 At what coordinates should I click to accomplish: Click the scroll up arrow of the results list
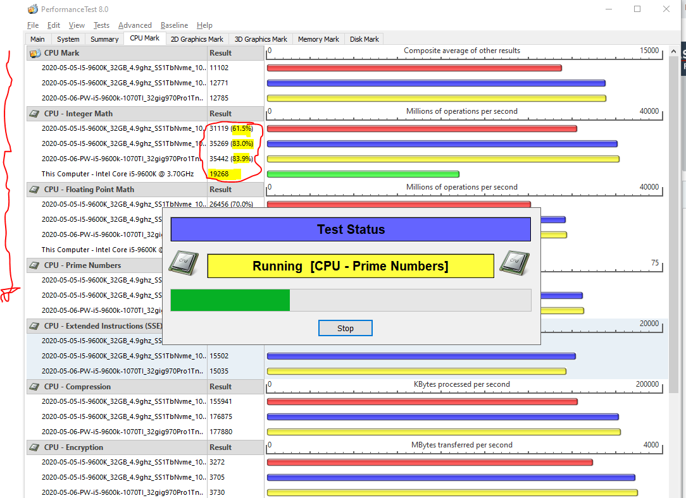pyautogui.click(x=673, y=52)
